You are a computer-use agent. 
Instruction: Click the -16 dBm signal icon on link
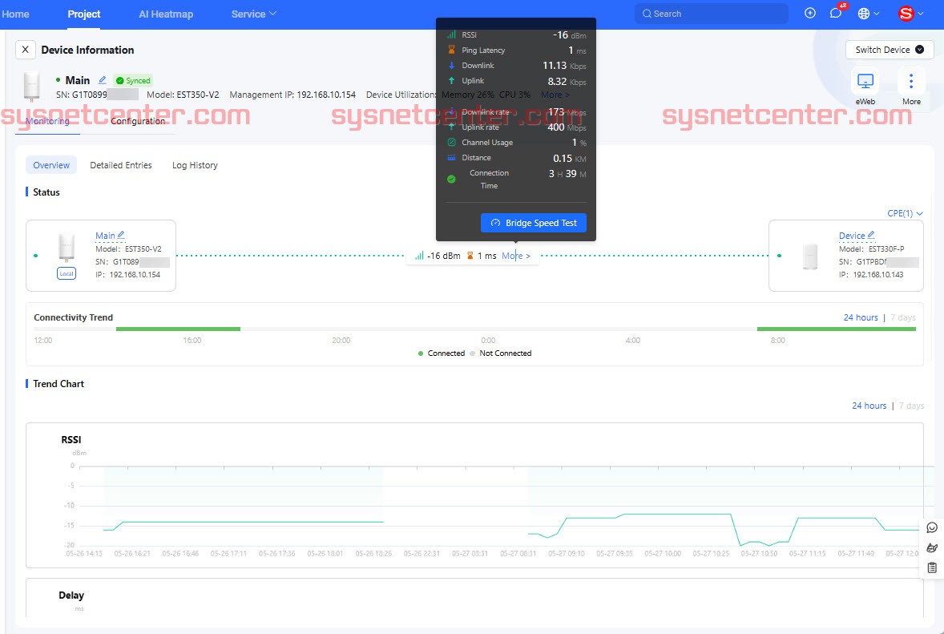[419, 256]
